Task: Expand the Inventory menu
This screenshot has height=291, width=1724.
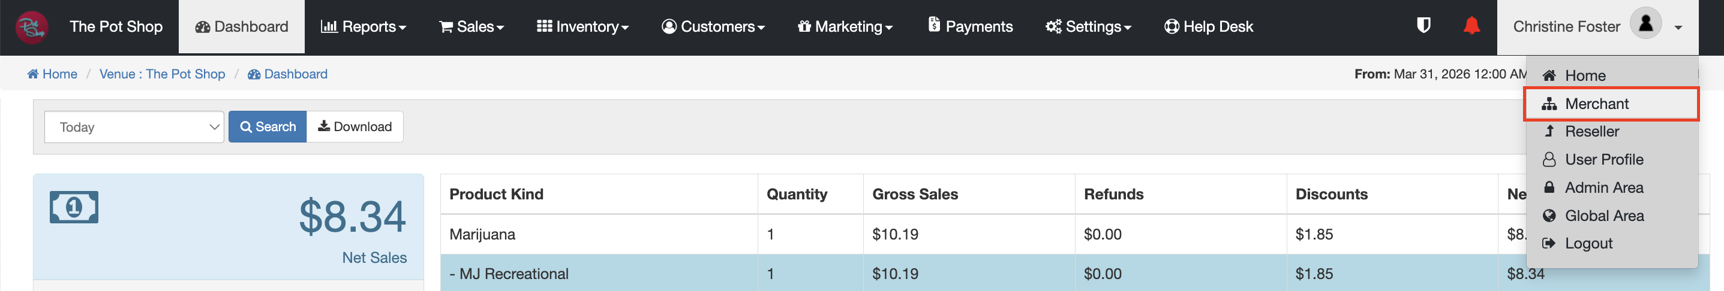Action: click(582, 27)
